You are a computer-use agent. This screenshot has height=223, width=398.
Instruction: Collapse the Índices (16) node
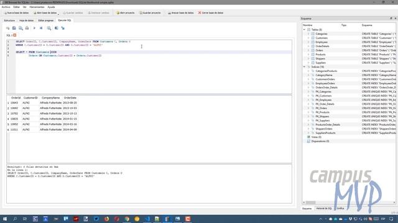pos(304,67)
